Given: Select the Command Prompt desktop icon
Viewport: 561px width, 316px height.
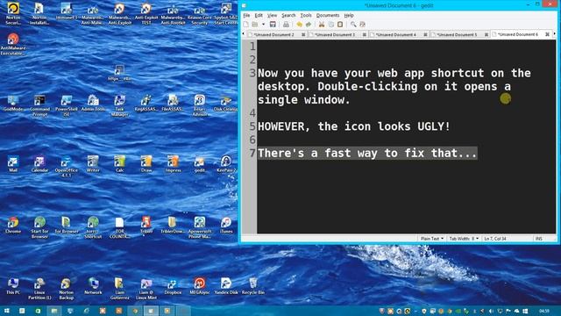Looking at the screenshot, I should click(x=39, y=105).
